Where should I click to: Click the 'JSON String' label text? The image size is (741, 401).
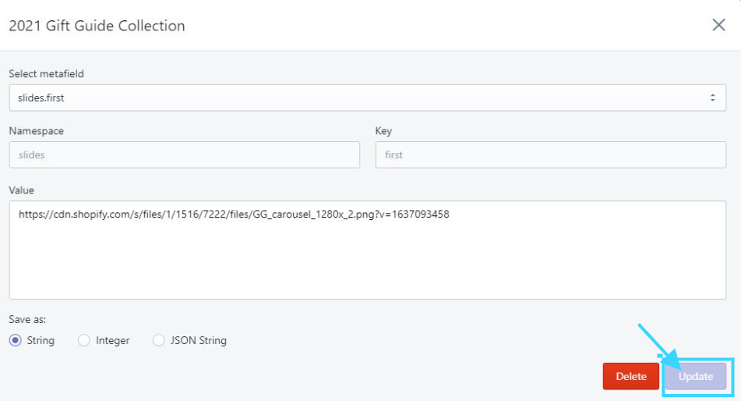tap(198, 340)
